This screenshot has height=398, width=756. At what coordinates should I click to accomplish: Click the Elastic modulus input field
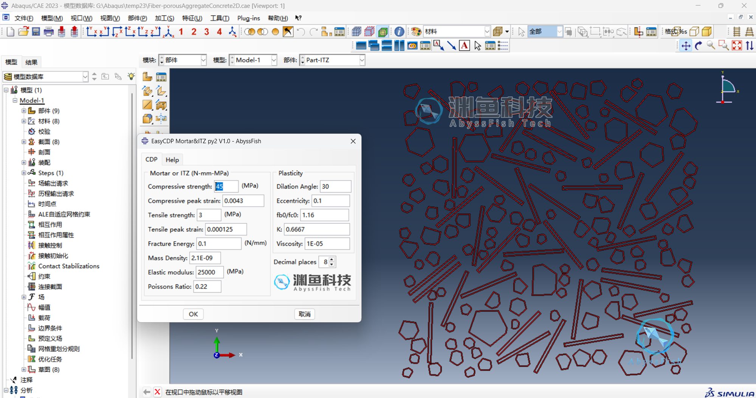point(209,272)
